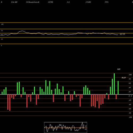Click the deepest red MR bar
Screen dimensions: 133x133
click(10, 103)
